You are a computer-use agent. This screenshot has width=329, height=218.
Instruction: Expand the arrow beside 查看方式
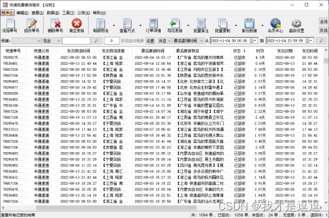tap(140, 26)
